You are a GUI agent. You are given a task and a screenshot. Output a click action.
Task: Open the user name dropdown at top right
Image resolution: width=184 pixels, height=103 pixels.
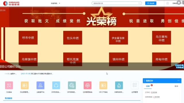pos(175,3)
